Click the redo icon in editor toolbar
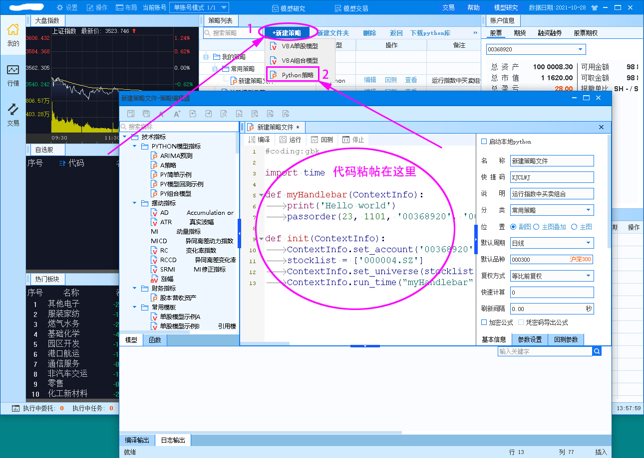The image size is (644, 458). (x=208, y=114)
